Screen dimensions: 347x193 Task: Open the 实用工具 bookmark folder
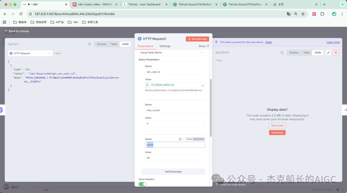[90, 22]
